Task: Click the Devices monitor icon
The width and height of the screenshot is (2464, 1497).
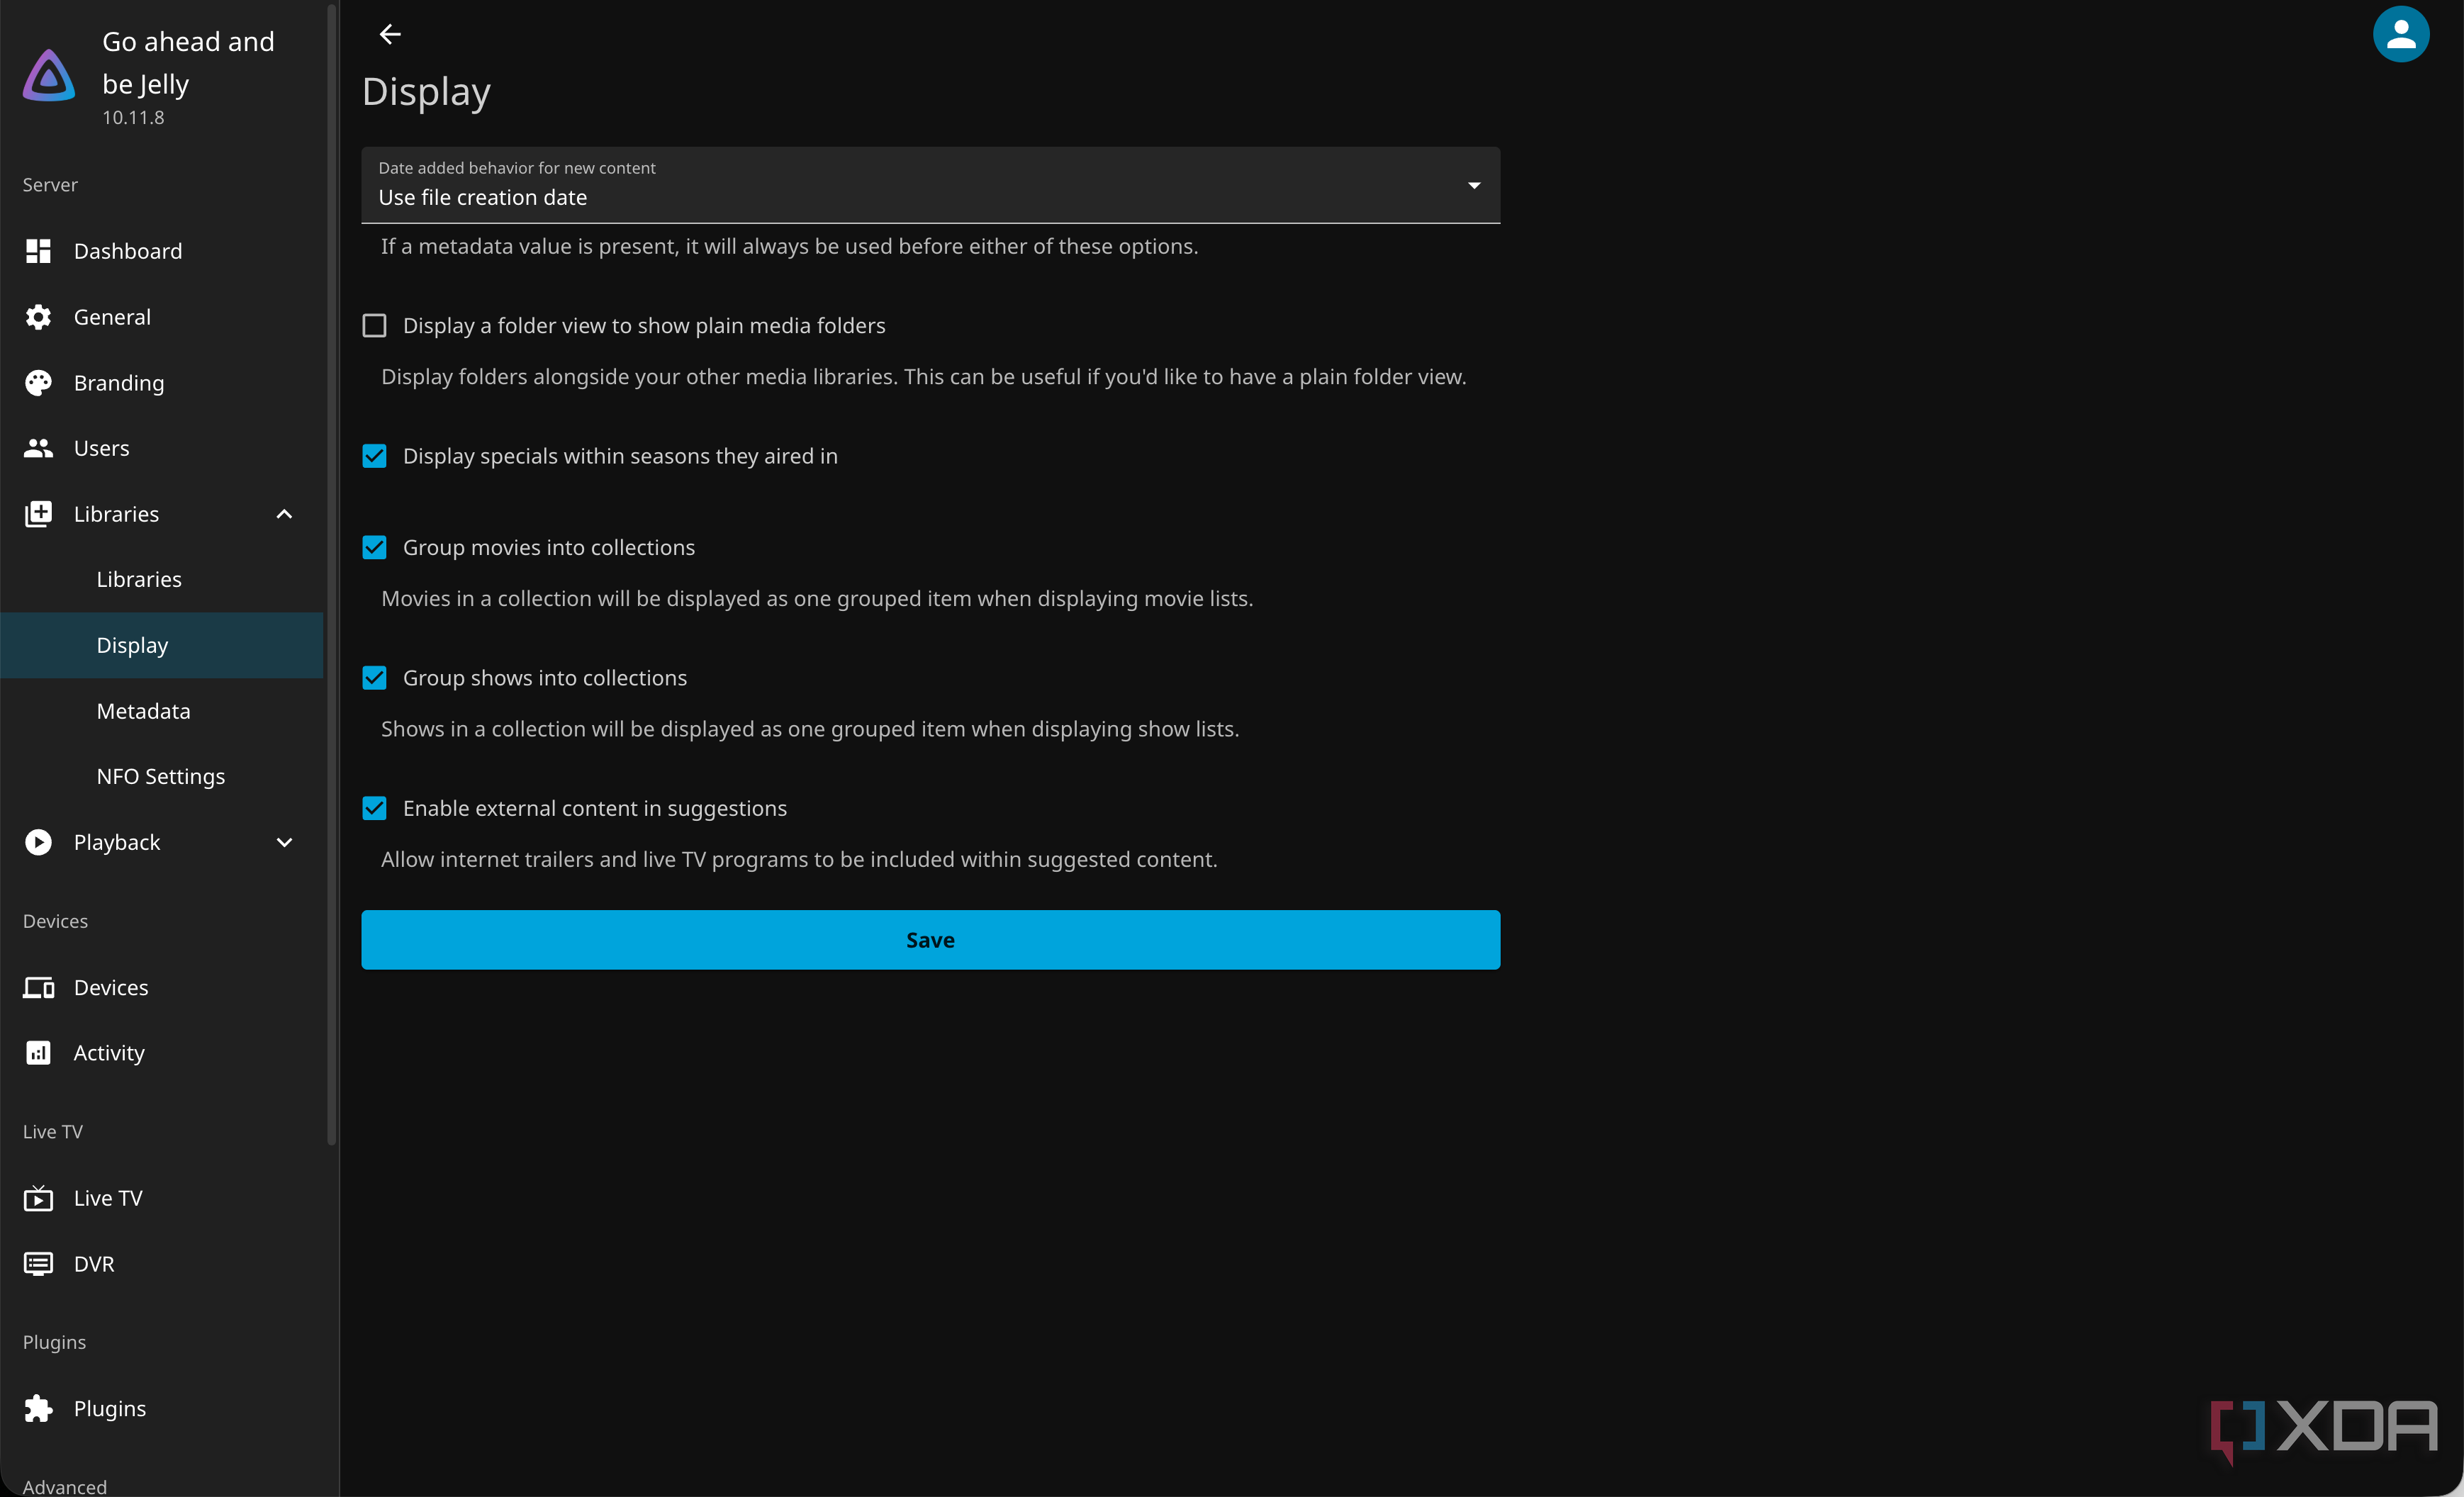Action: point(38,988)
